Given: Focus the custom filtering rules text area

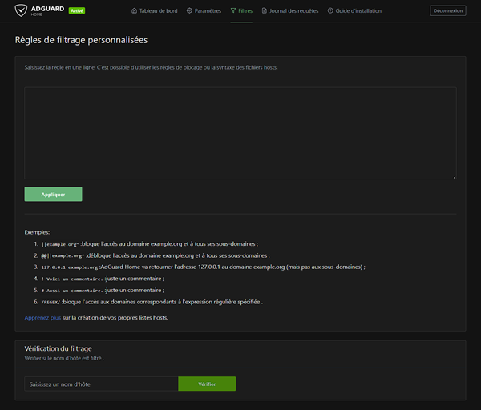Looking at the screenshot, I should (x=240, y=133).
